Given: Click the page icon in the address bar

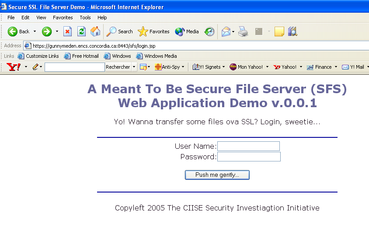Looking at the screenshot, I should click(x=28, y=45).
